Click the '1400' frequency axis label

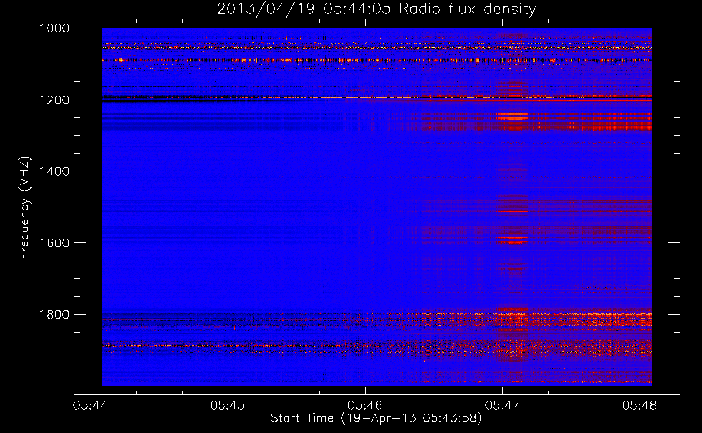pos(54,171)
